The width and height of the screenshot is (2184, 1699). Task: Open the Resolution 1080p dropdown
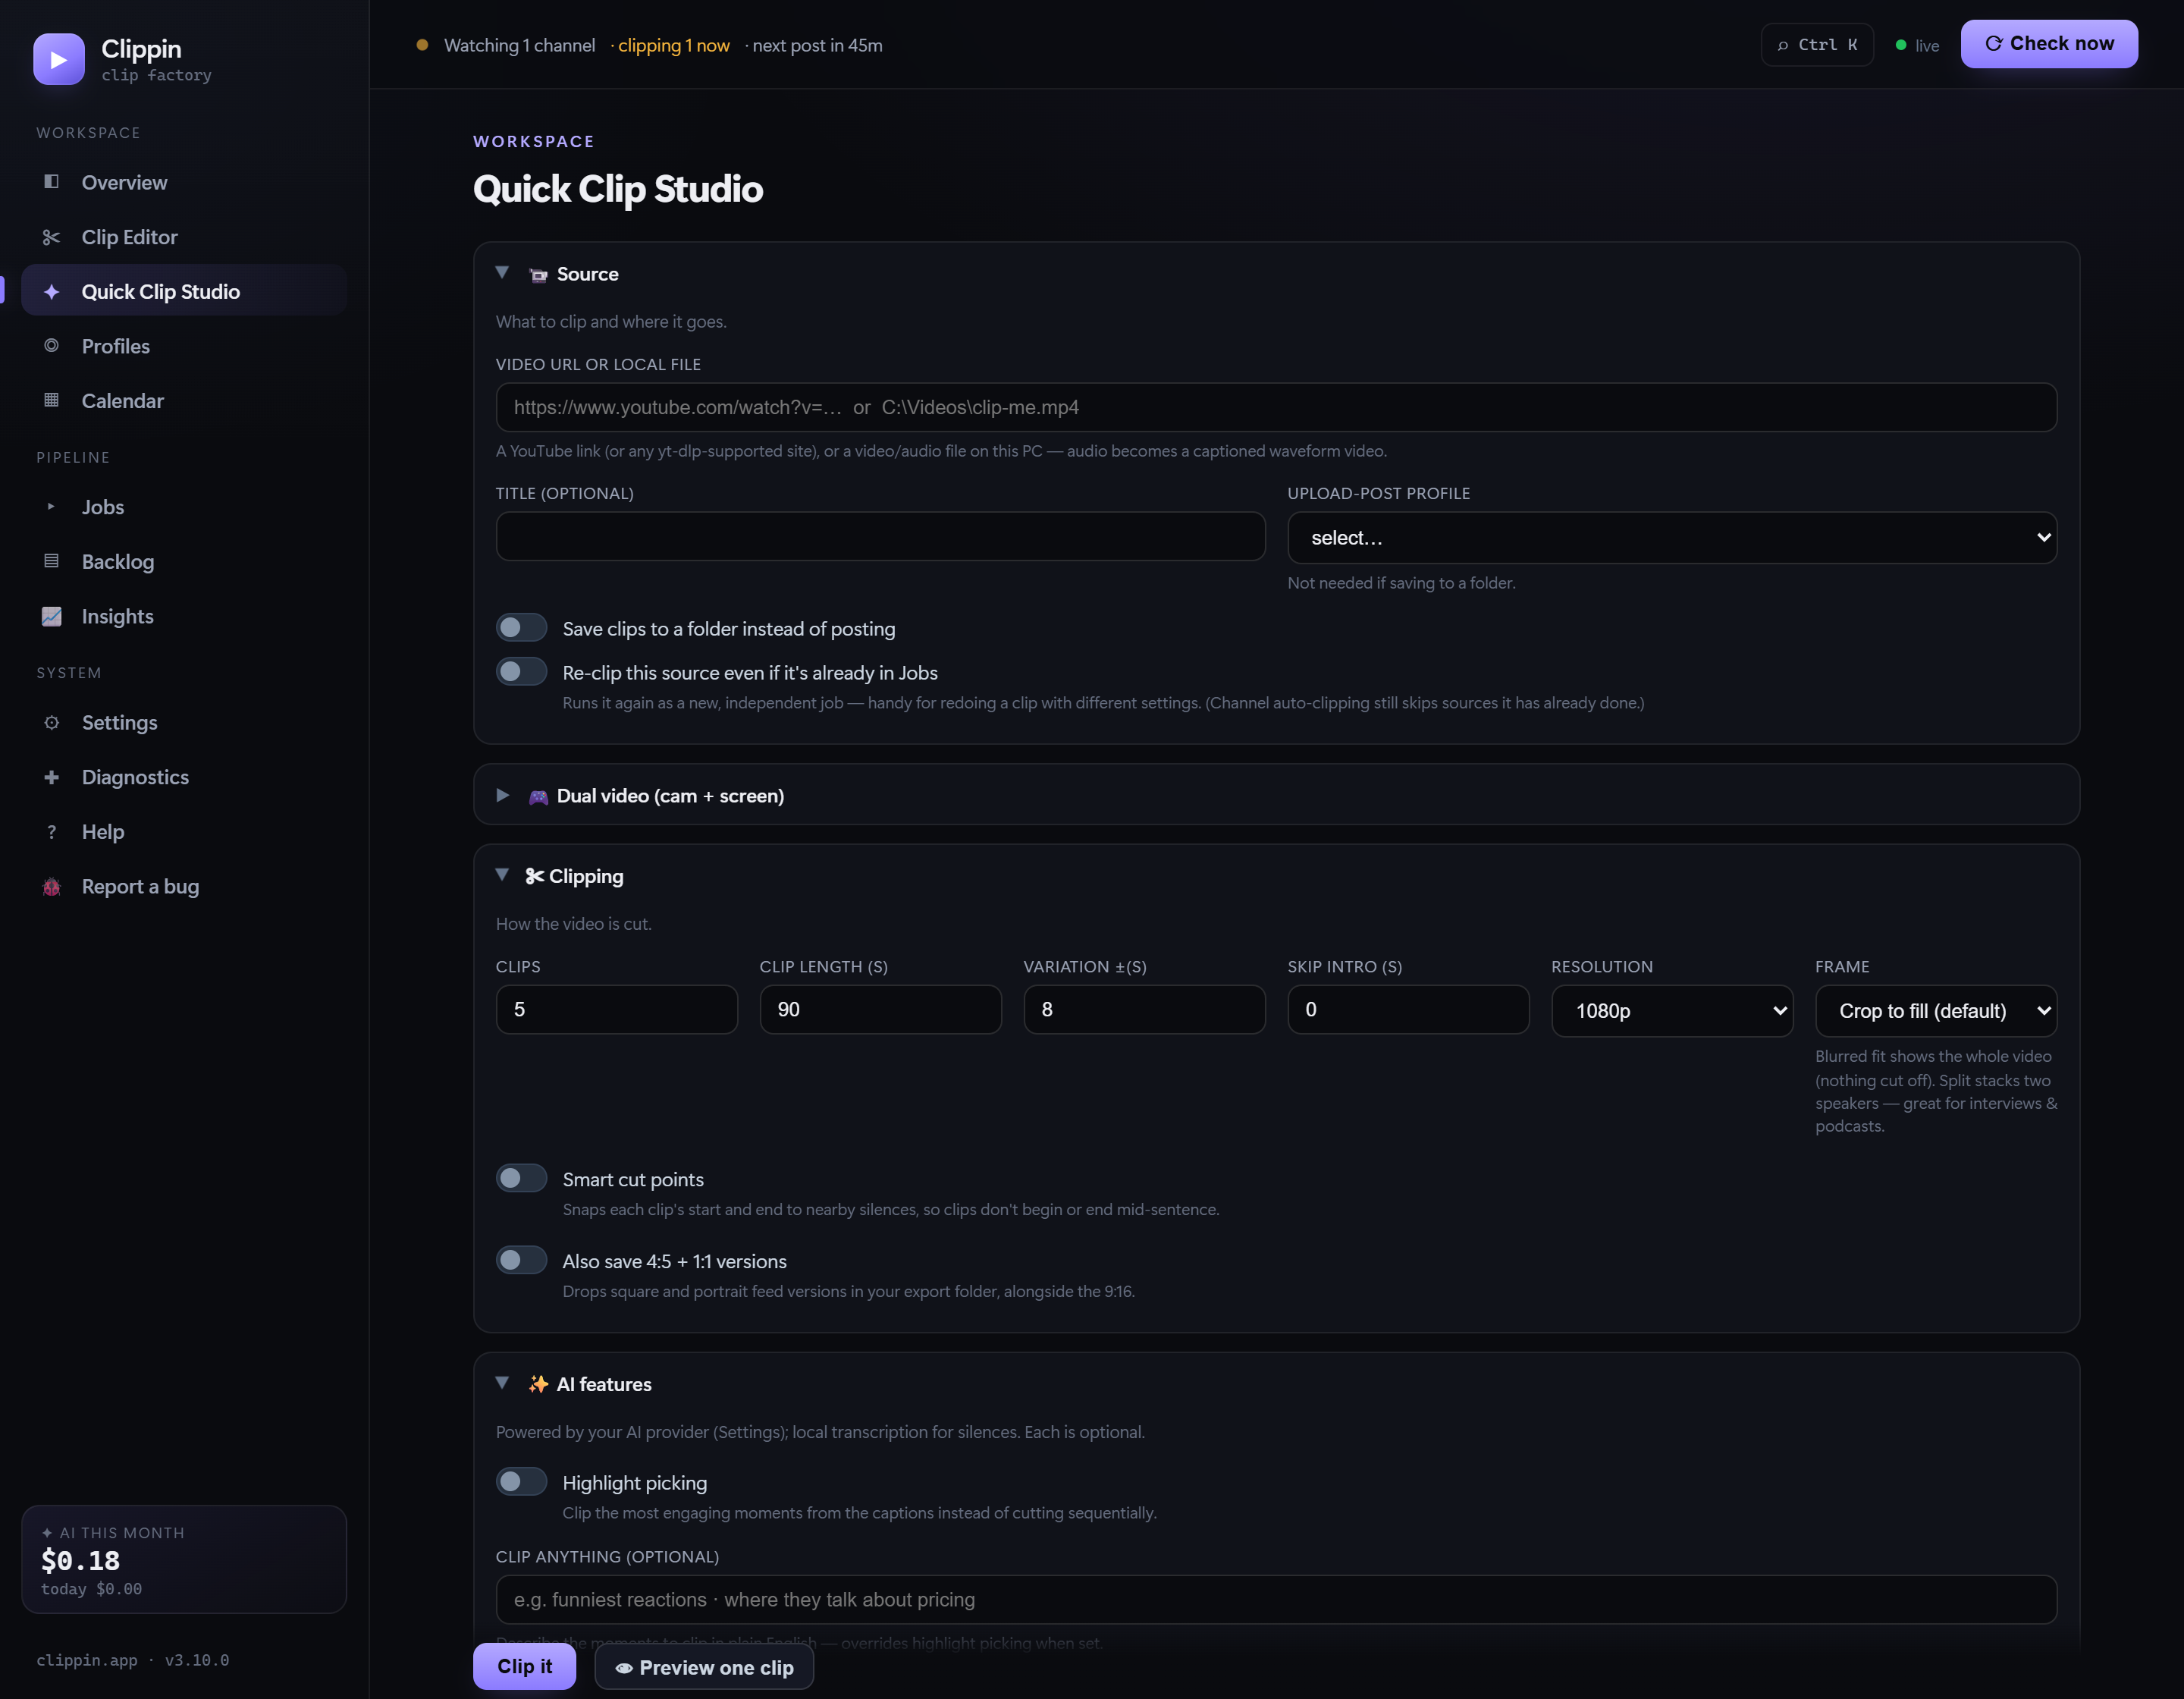(1672, 1011)
